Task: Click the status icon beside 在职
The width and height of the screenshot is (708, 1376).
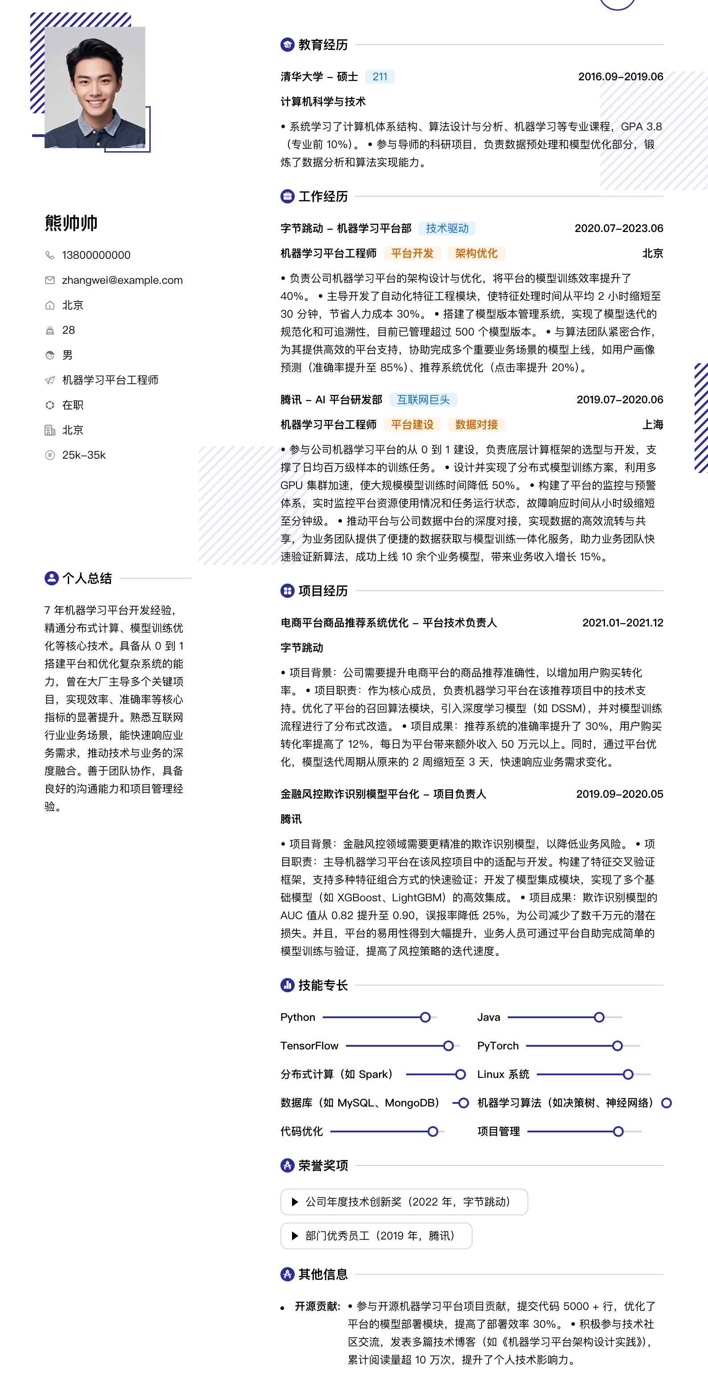Action: pyautogui.click(x=49, y=405)
